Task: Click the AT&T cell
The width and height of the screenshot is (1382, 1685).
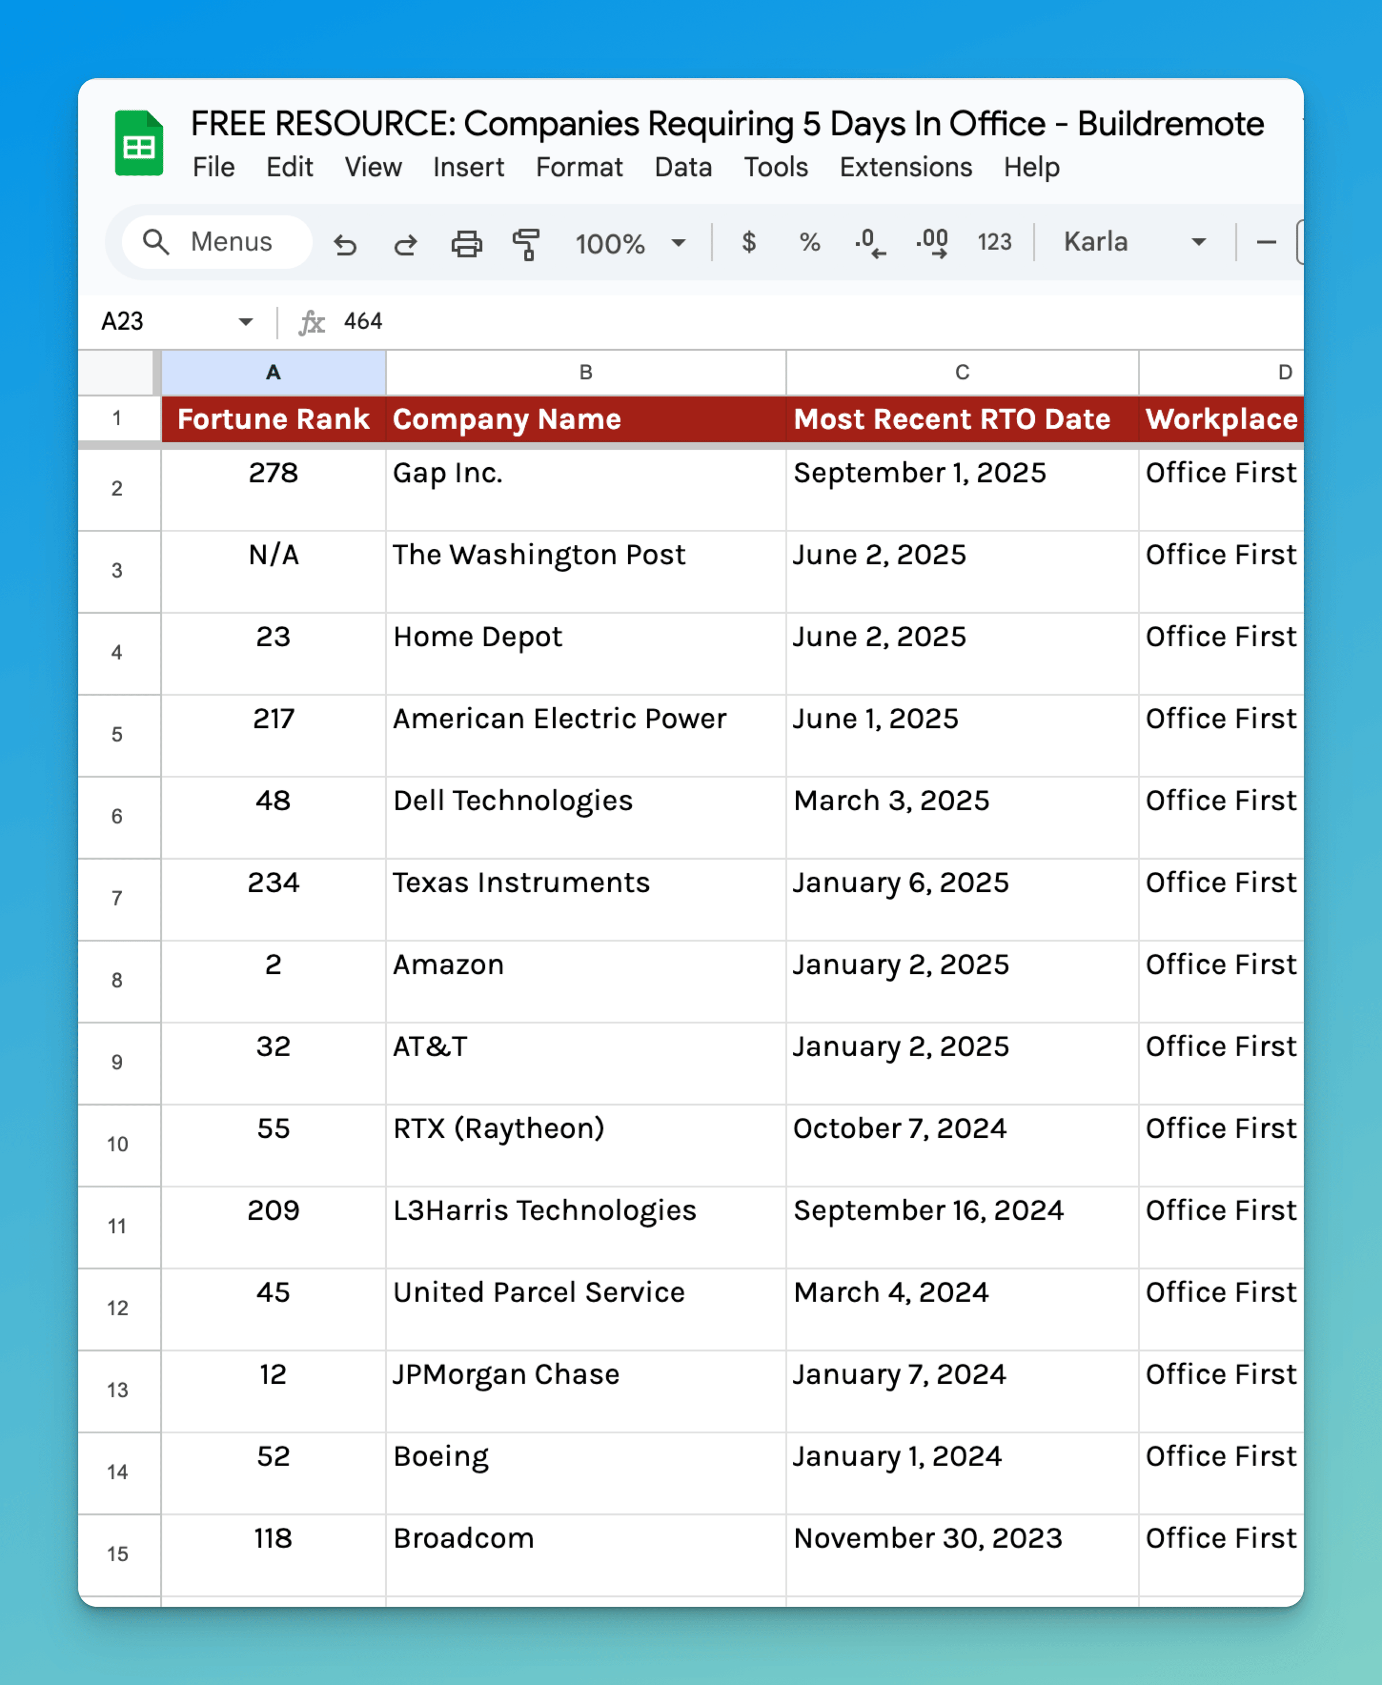Action: [586, 1064]
